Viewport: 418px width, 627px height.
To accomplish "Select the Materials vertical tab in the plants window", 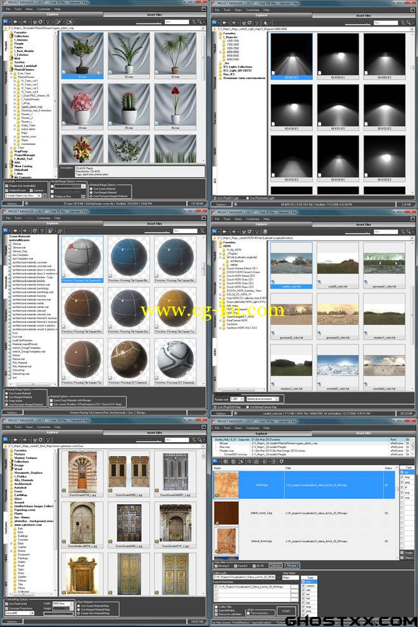I will [6, 78].
